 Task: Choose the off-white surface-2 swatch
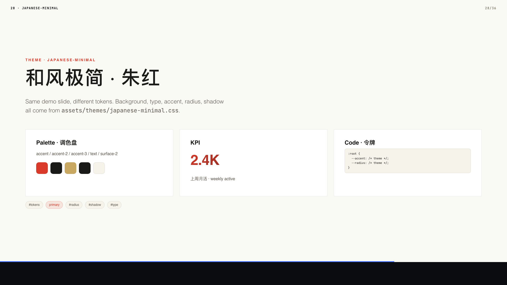click(99, 168)
